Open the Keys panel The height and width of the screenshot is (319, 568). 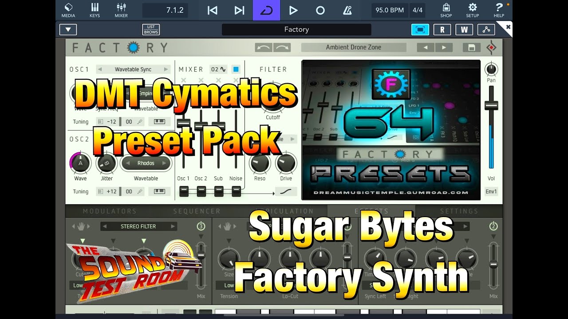95,10
